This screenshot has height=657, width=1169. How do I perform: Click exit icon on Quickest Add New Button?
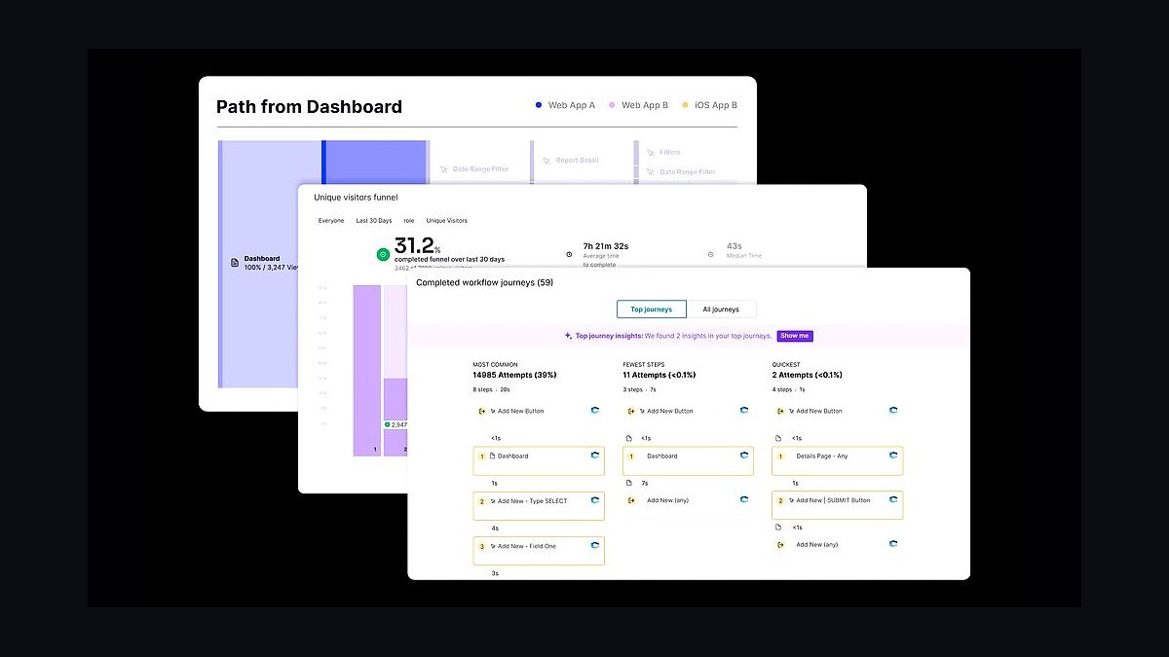(x=779, y=411)
